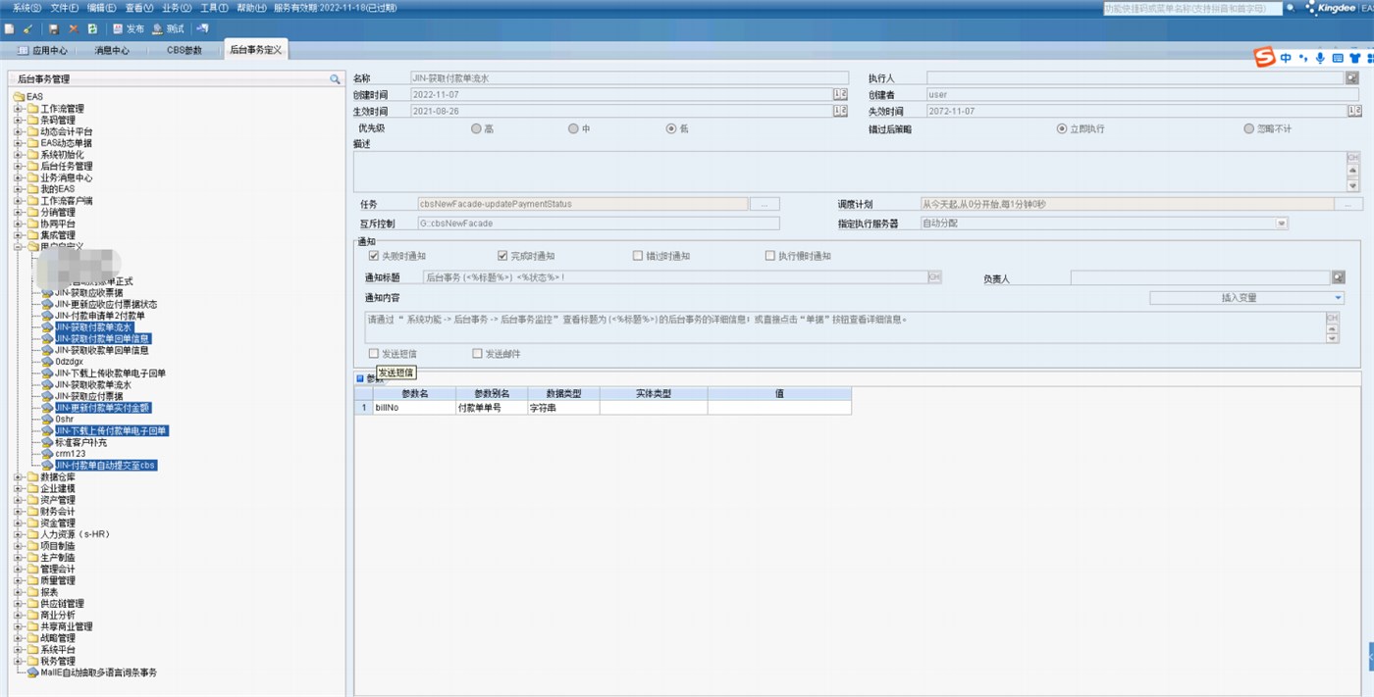Screen dimensions: 1374x697
Task: Open the 插入变量 dropdown
Action: [x=1338, y=298]
